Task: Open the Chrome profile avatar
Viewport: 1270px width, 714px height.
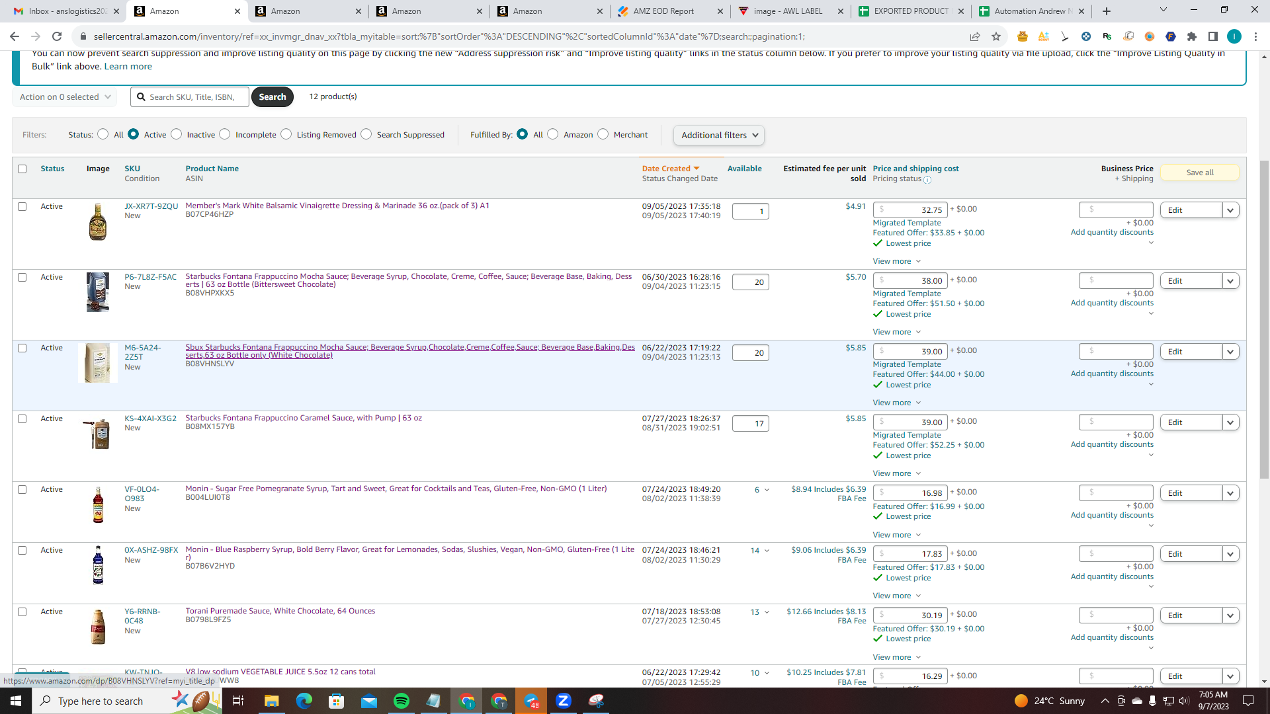Action: point(1234,36)
